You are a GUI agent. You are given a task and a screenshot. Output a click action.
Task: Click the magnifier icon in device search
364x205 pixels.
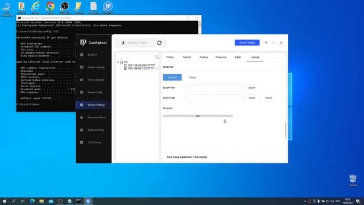tap(157, 57)
